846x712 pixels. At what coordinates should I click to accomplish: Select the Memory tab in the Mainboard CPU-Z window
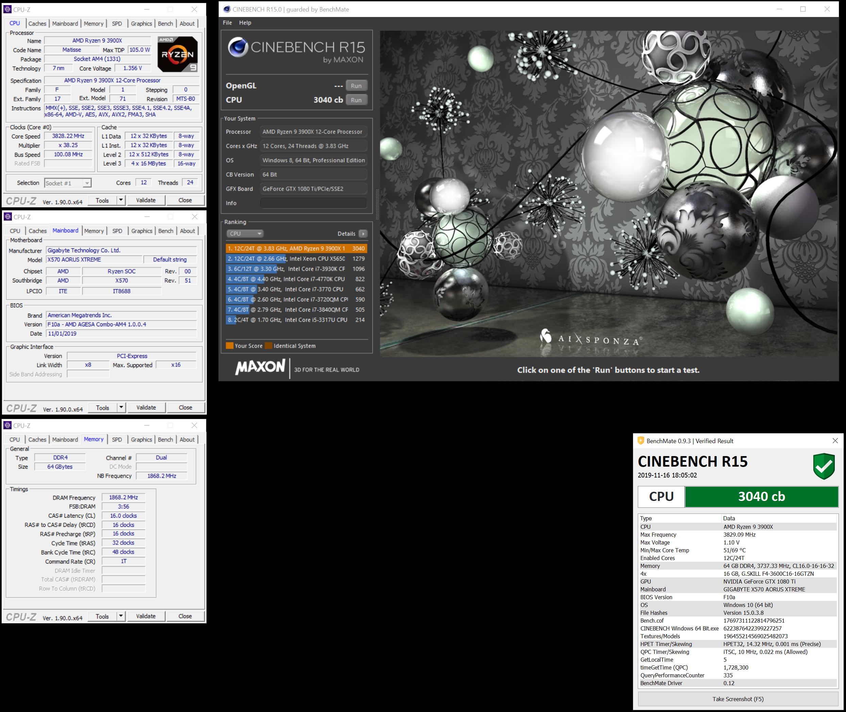(94, 231)
